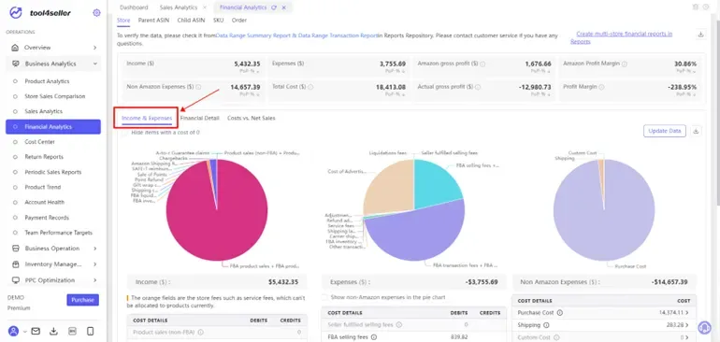Expand Purchase Cost 14,374.11 row arrow
The height and width of the screenshot is (342, 720).
[x=688, y=313]
